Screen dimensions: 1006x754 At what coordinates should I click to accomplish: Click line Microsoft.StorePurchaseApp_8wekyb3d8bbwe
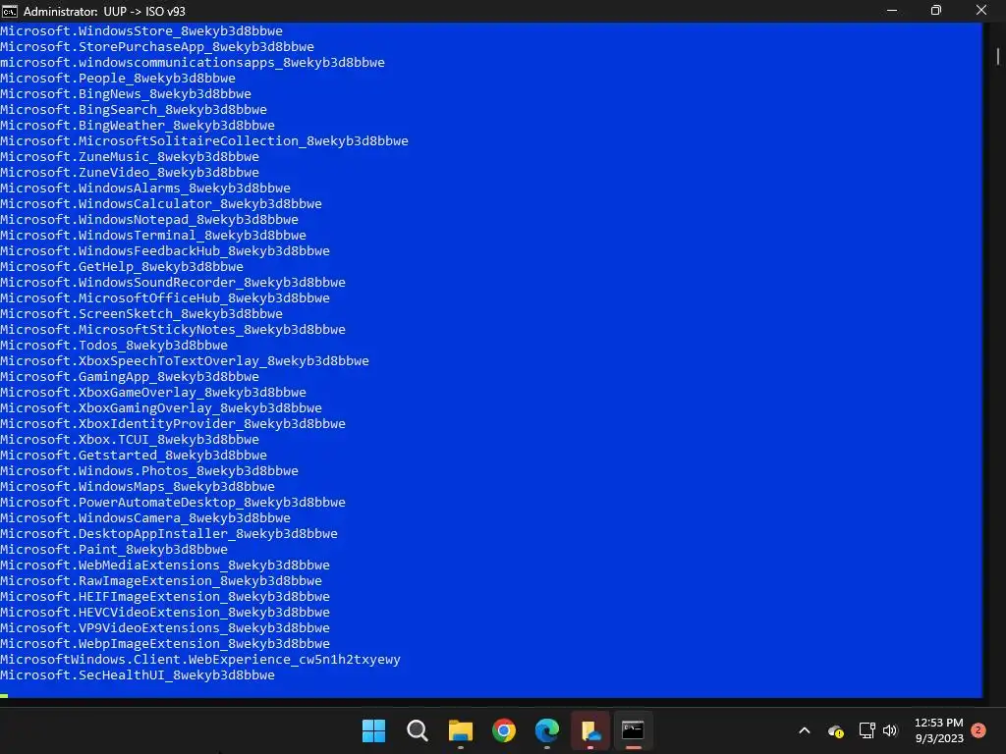coord(157,47)
